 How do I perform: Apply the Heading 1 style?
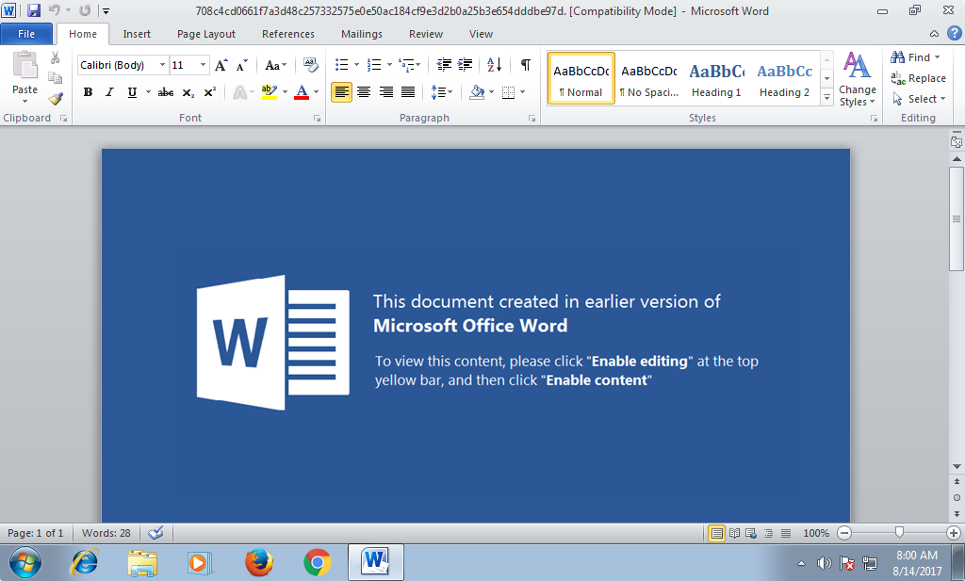click(716, 79)
